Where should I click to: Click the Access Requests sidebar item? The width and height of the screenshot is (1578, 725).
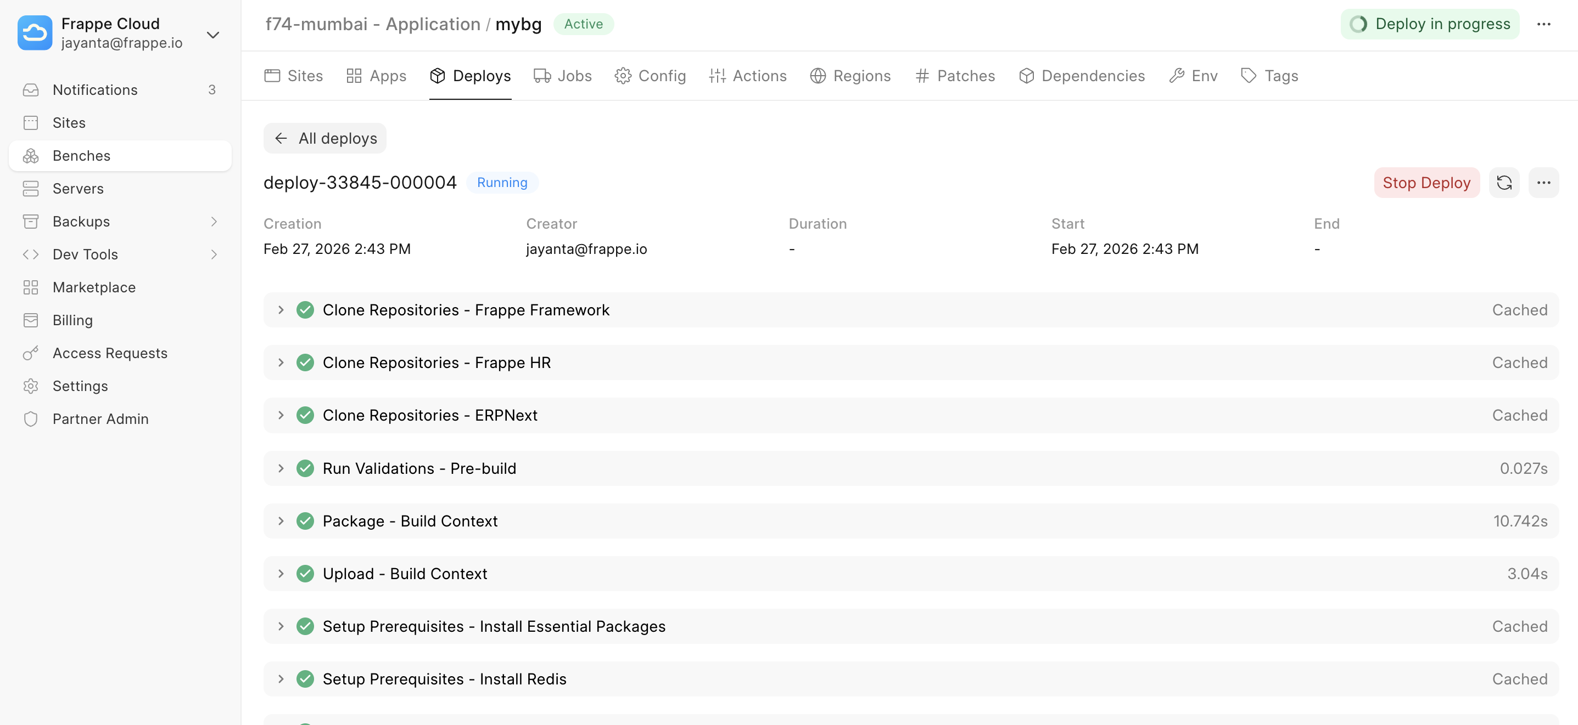[110, 353]
